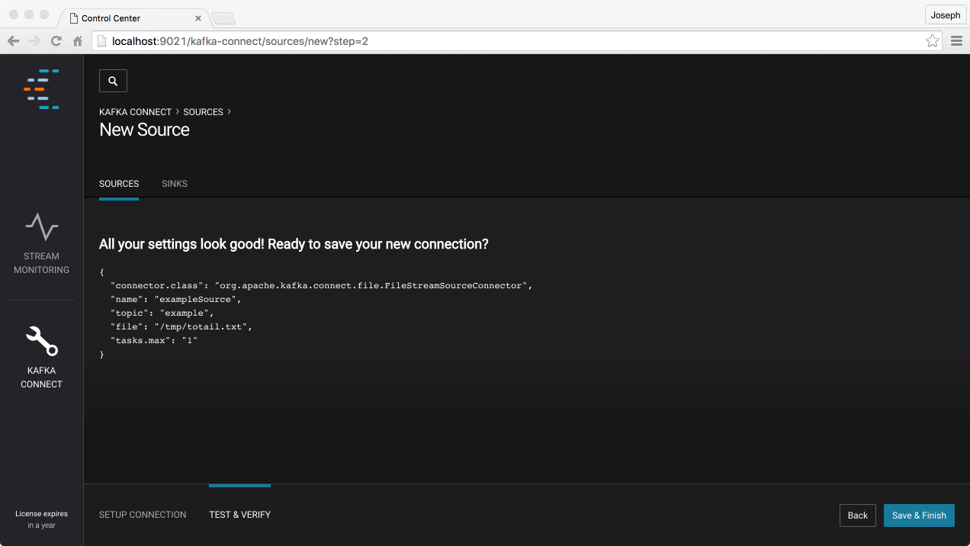Viewport: 970px width, 546px height.
Task: Click the New Source heading
Action: pyautogui.click(x=144, y=130)
